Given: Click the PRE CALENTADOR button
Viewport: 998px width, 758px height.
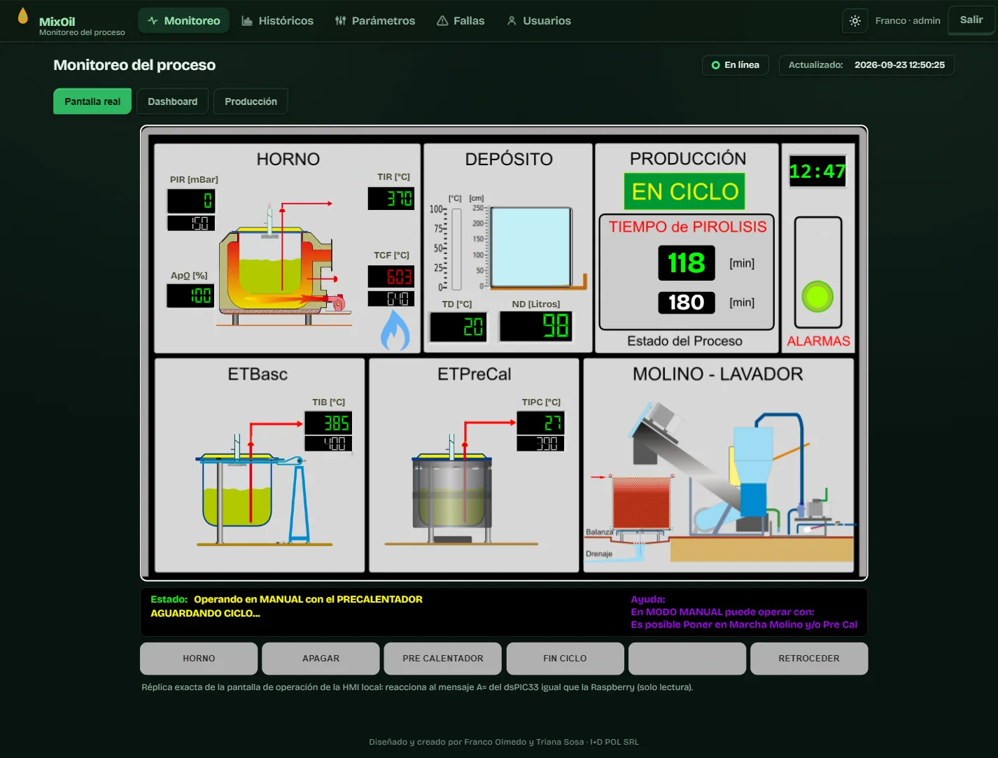Looking at the screenshot, I should [443, 659].
